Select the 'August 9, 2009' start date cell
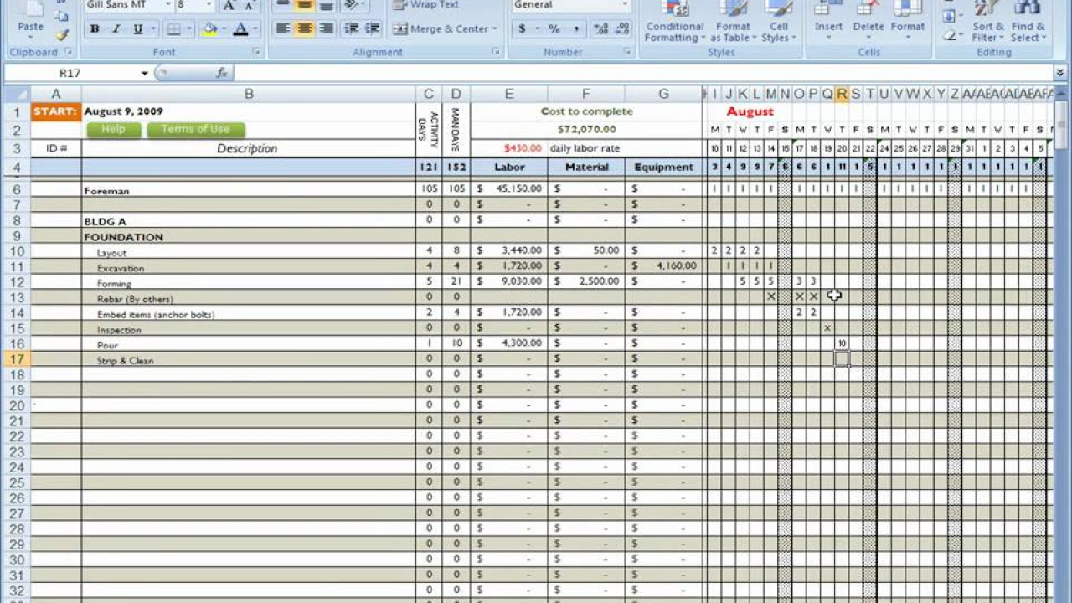This screenshot has height=603, width=1072. 249,111
